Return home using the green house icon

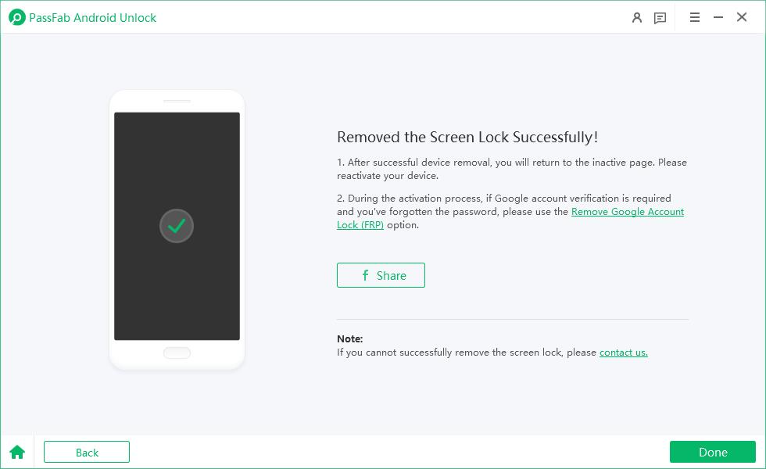coord(17,452)
